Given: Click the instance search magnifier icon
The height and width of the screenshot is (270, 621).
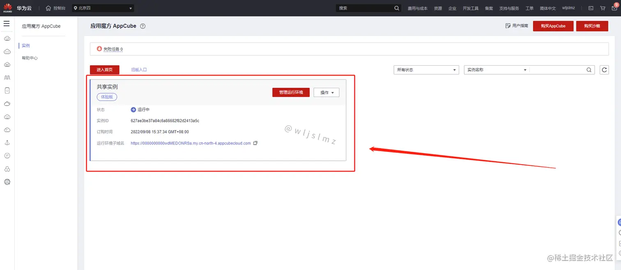Looking at the screenshot, I should (589, 70).
